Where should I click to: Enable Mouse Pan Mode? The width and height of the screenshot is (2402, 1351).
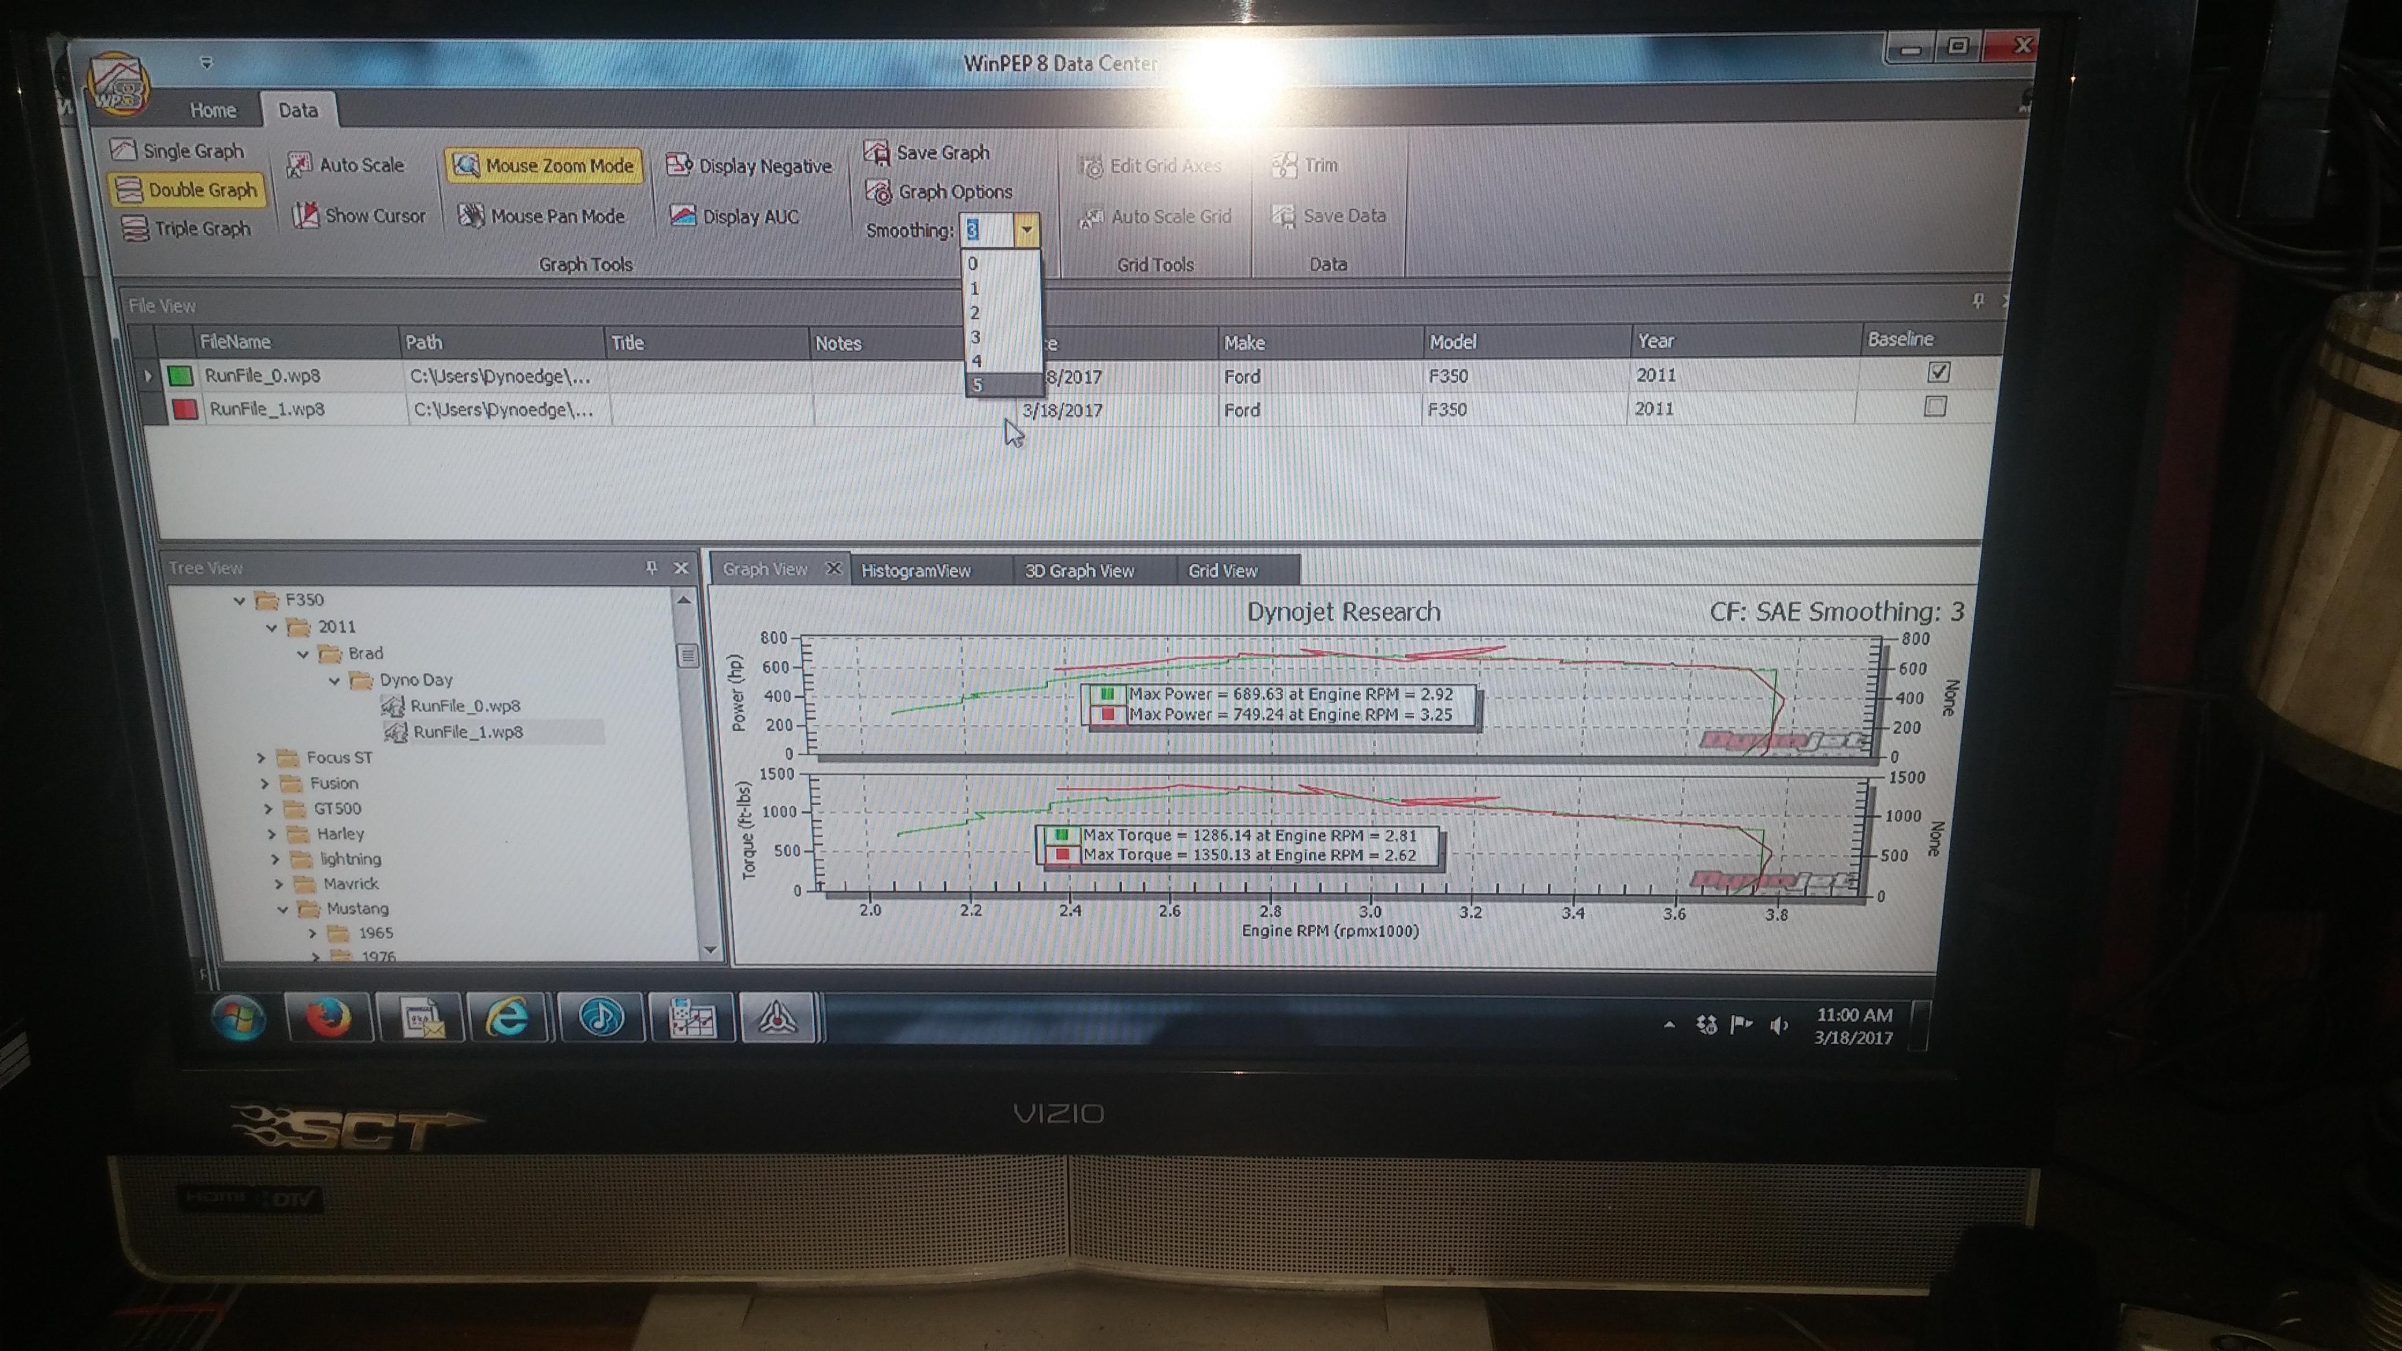542,216
